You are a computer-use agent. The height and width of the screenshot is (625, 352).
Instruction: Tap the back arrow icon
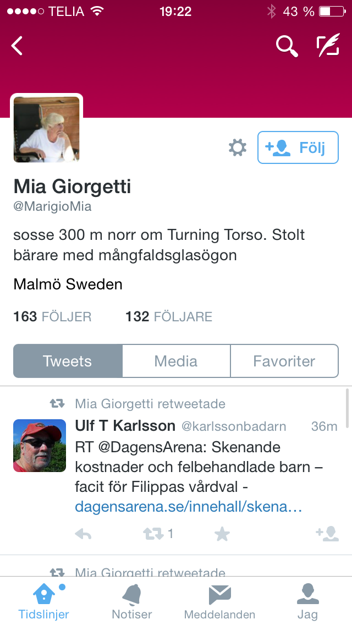(16, 46)
